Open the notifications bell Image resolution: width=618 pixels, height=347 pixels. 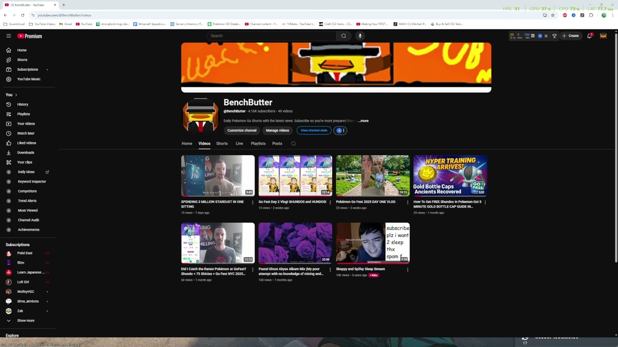[590, 36]
